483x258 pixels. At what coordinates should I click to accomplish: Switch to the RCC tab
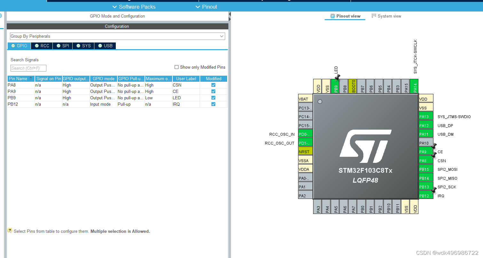42,46
